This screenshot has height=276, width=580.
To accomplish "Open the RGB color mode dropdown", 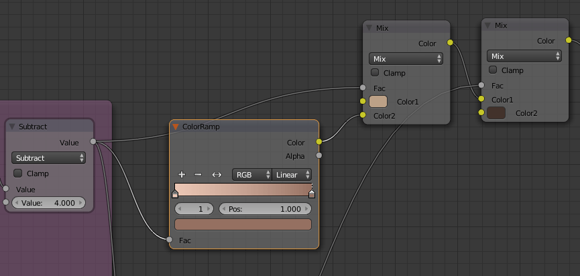I will point(252,175).
